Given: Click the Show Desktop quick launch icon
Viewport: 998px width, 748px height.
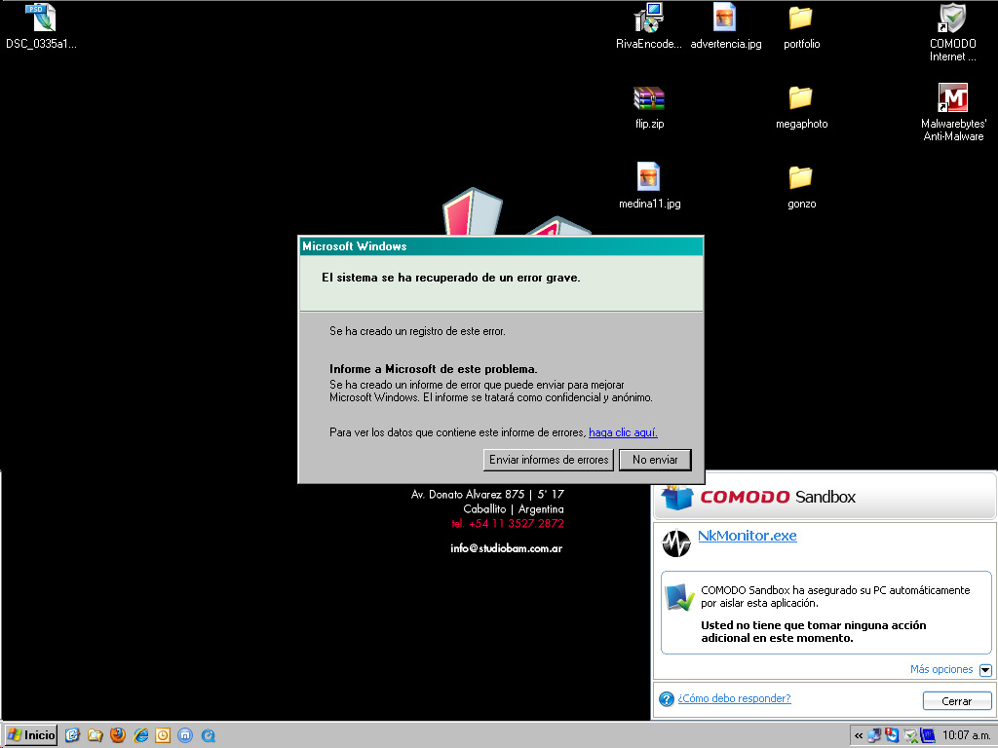Looking at the screenshot, I should pyautogui.click(x=72, y=735).
